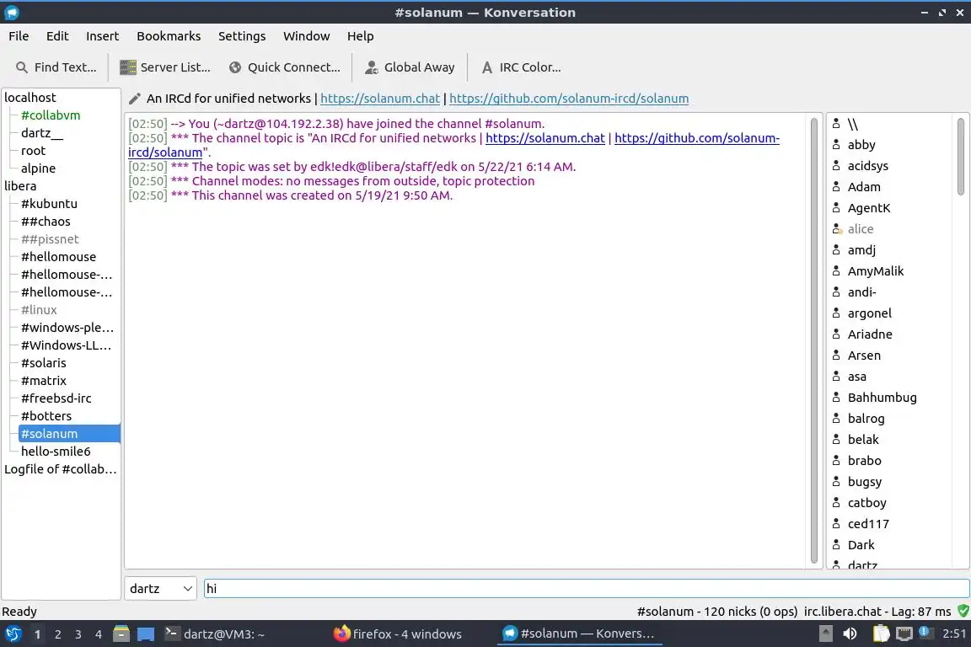Click the Konversation window title icon
Viewport: 971px width, 647px height.
12,13
